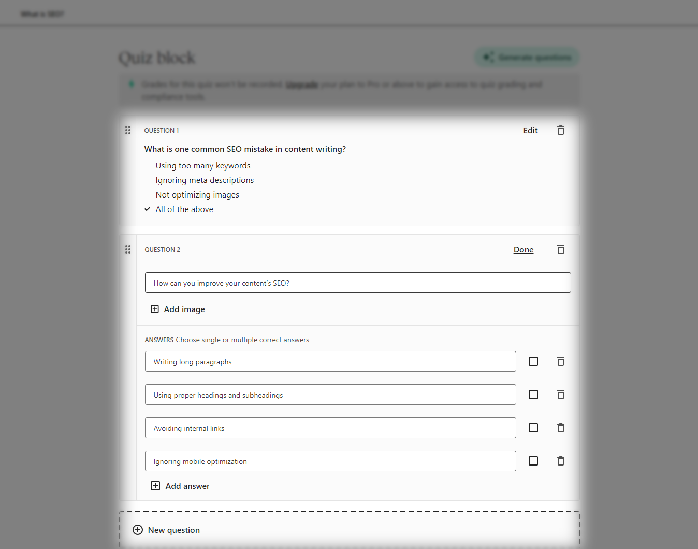This screenshot has width=698, height=549.
Task: Click the circled plus icon for New question
Action: pyautogui.click(x=138, y=530)
